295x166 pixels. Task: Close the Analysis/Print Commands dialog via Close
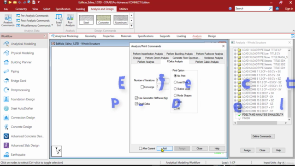coord(200,148)
